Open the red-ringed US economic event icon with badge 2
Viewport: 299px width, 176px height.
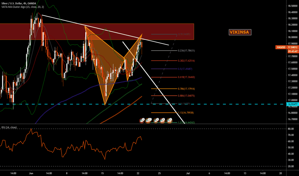pos(142,120)
